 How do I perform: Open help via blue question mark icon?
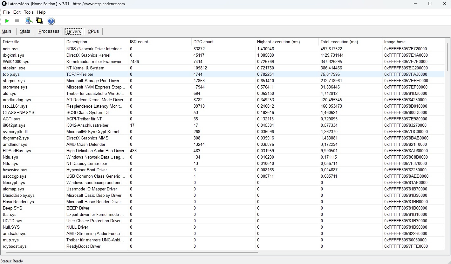pyautogui.click(x=51, y=21)
